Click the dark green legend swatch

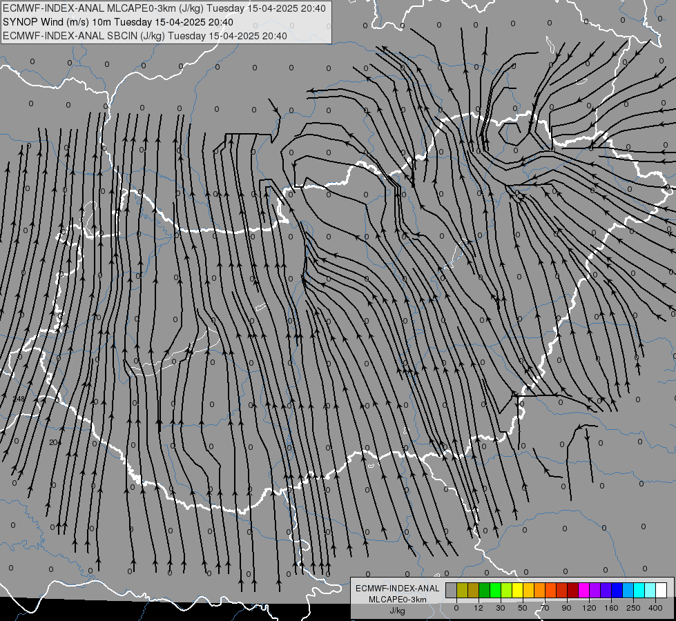484,590
